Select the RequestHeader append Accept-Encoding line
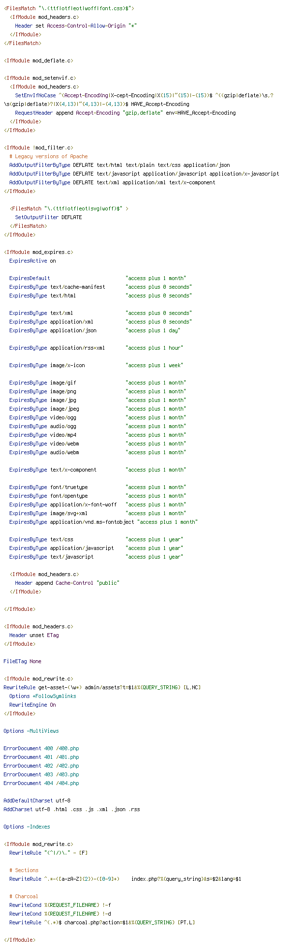This screenshot has width=290, height=948. (125, 113)
